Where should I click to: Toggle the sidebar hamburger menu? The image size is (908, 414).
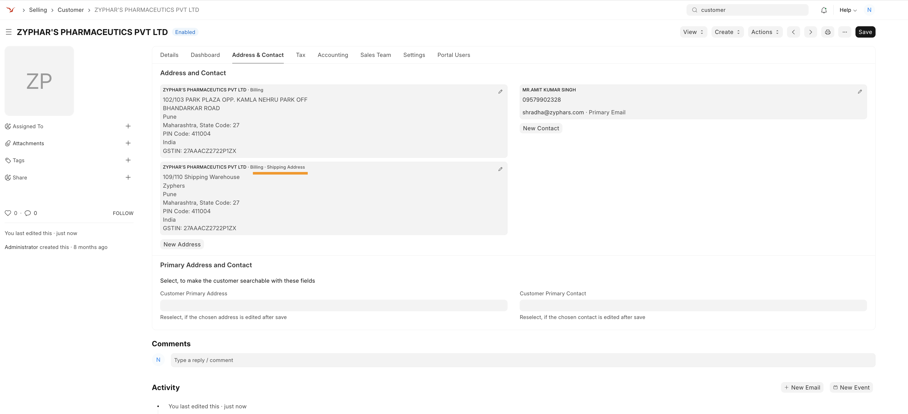pos(9,32)
